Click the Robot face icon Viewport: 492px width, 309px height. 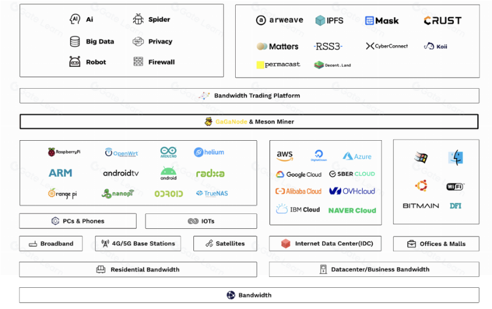coord(75,61)
